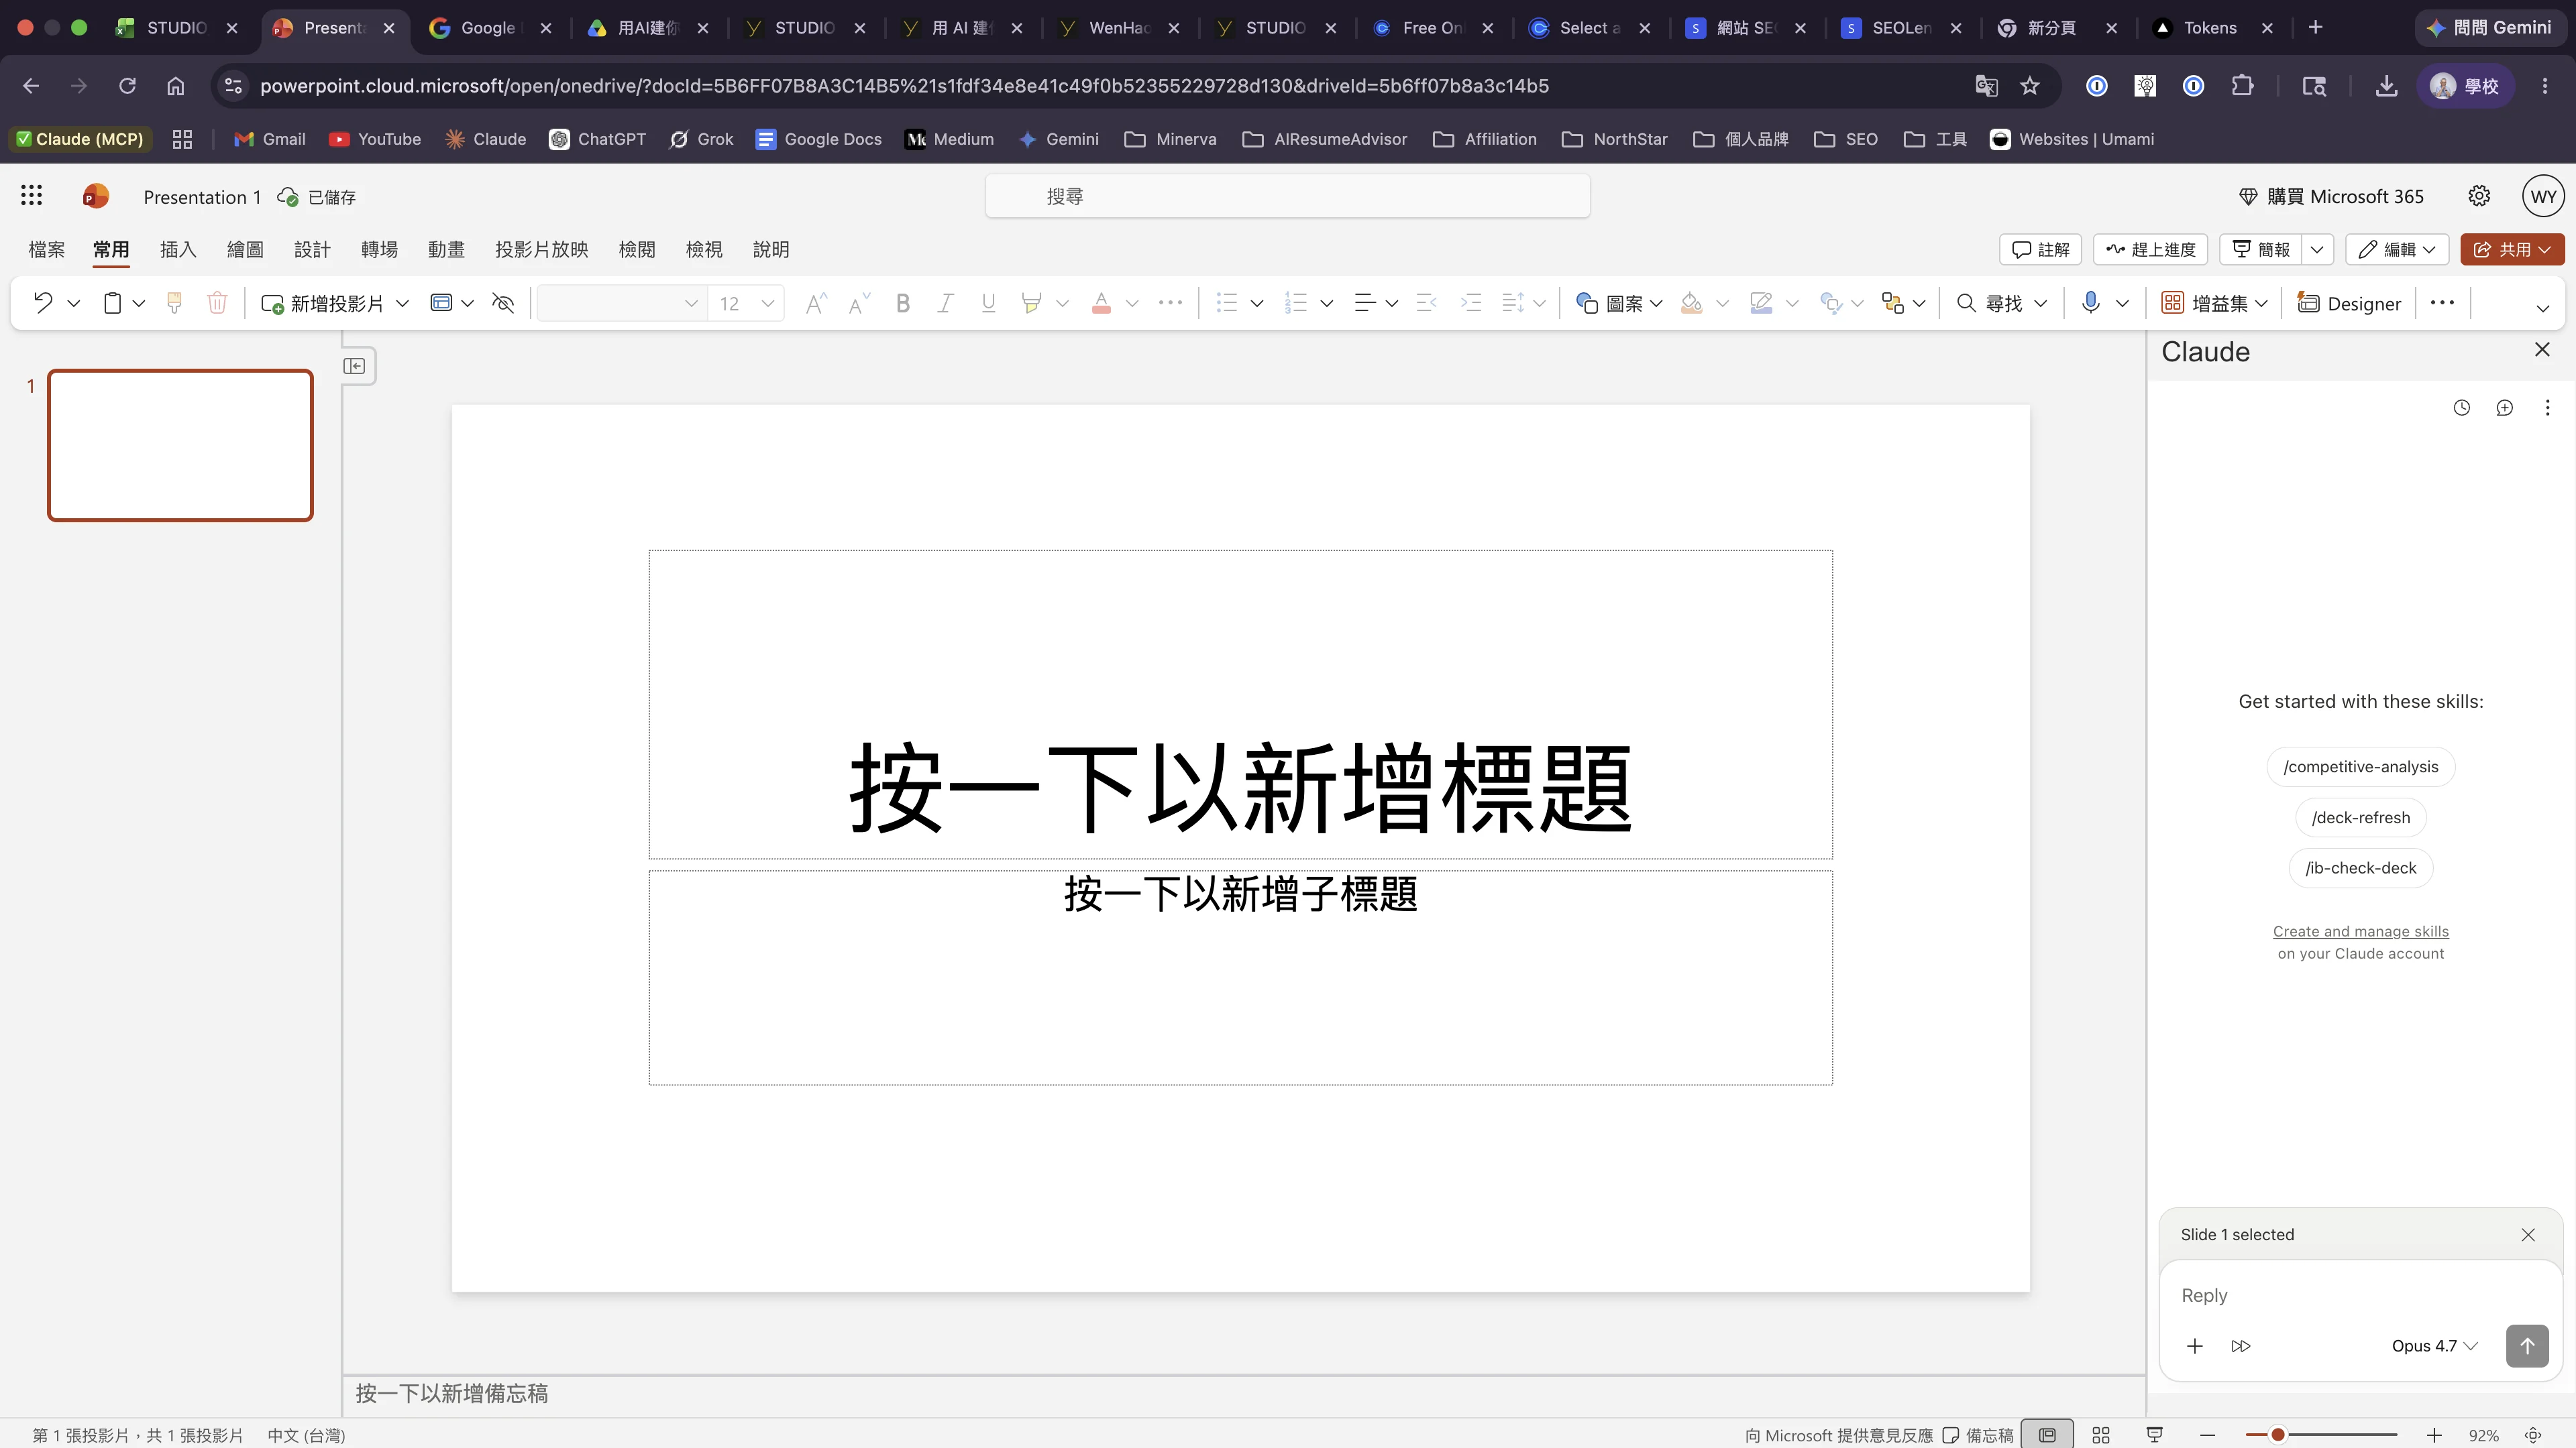The height and width of the screenshot is (1448, 2576).
Task: Open the Comments (註解) button
Action: tap(2040, 249)
